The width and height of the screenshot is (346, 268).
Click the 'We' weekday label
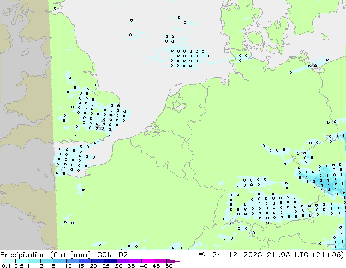pos(203,255)
